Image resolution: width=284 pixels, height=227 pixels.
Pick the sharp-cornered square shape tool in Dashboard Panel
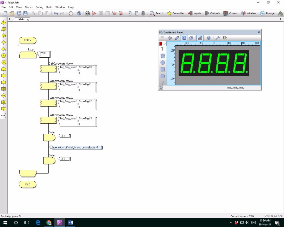coord(163,69)
